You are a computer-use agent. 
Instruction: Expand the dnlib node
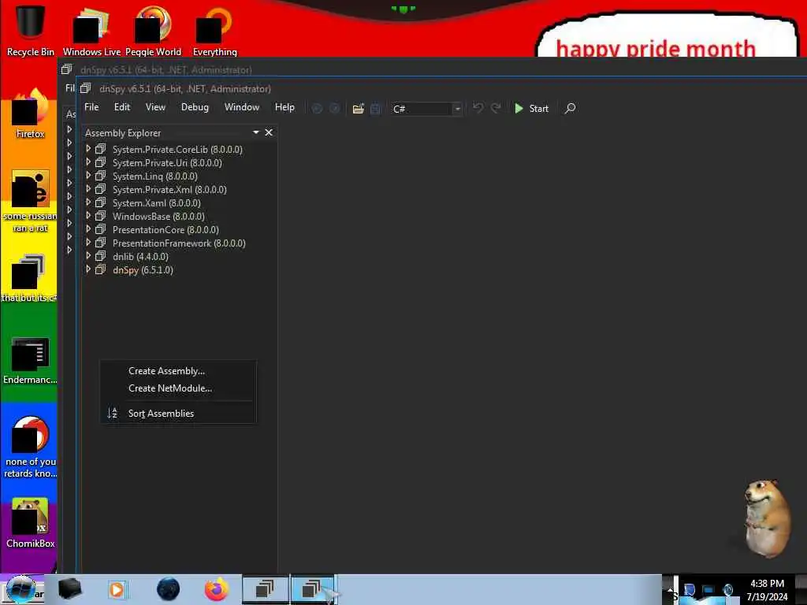point(88,256)
